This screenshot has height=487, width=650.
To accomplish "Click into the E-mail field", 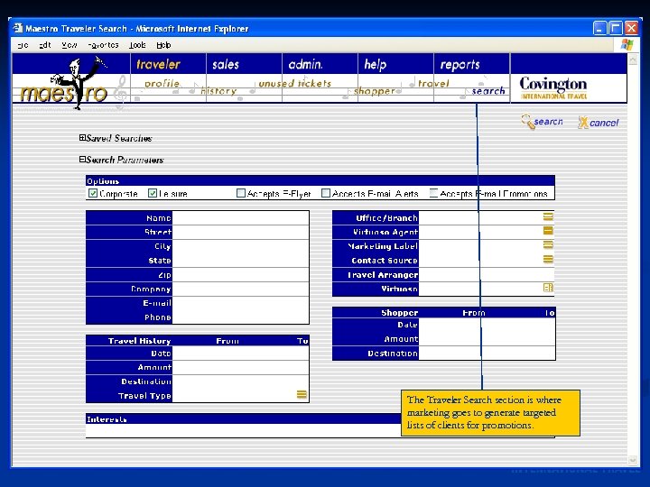I will [x=240, y=303].
